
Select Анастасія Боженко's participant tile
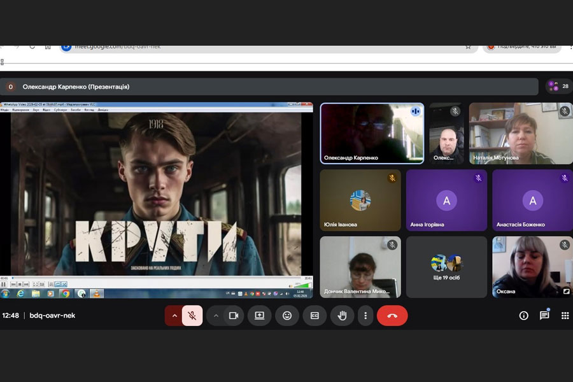tap(532, 200)
